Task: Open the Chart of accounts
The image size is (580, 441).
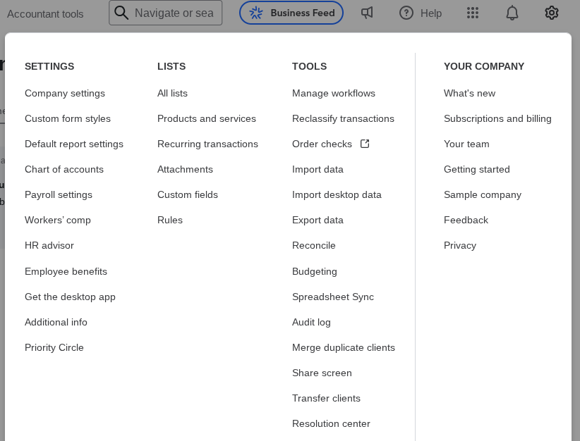Action: tap(64, 169)
